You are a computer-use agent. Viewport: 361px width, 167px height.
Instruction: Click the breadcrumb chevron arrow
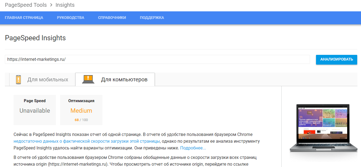tap(51, 5)
